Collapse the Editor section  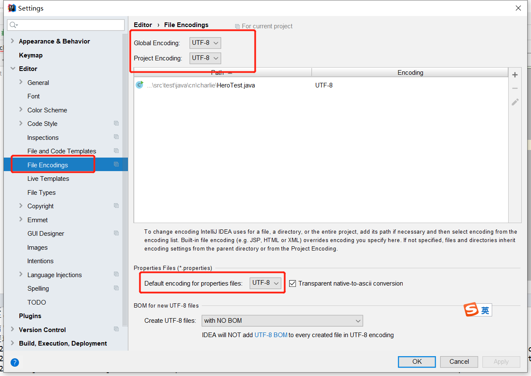click(12, 68)
